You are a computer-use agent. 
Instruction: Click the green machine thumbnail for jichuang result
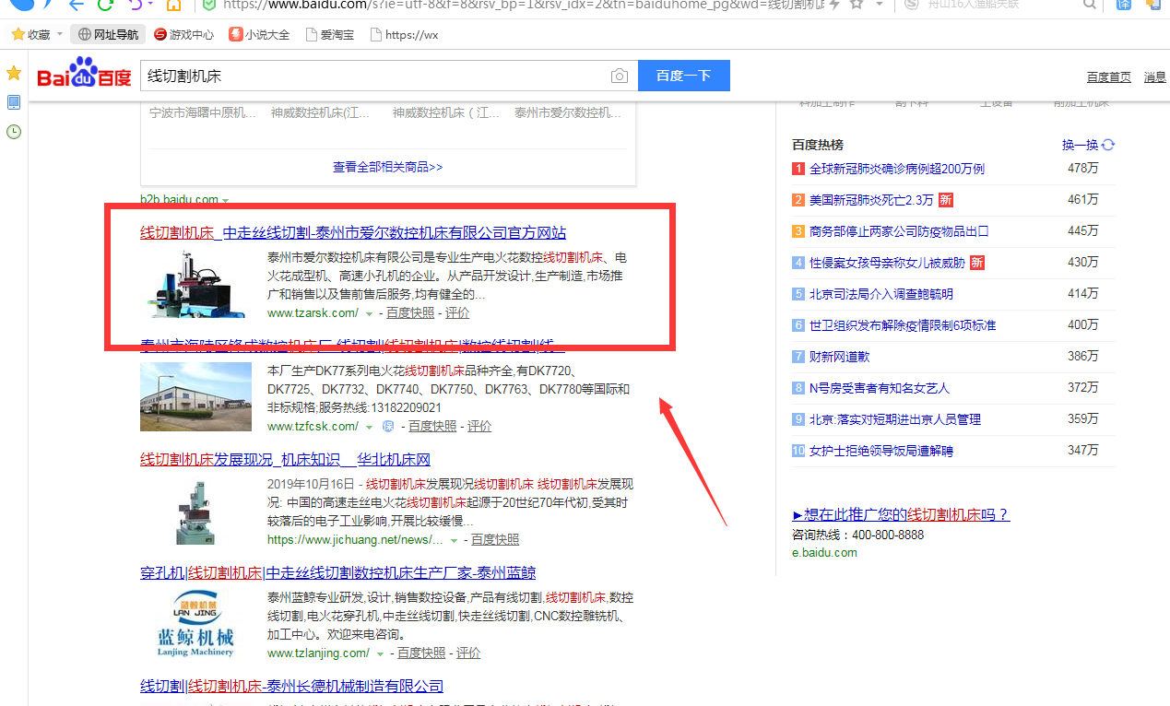195,511
